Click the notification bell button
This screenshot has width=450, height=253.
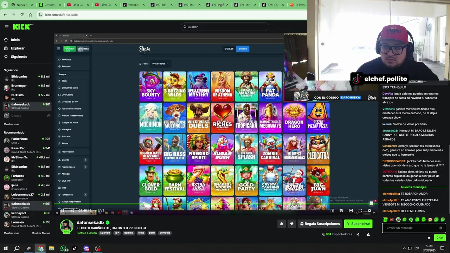(281, 223)
